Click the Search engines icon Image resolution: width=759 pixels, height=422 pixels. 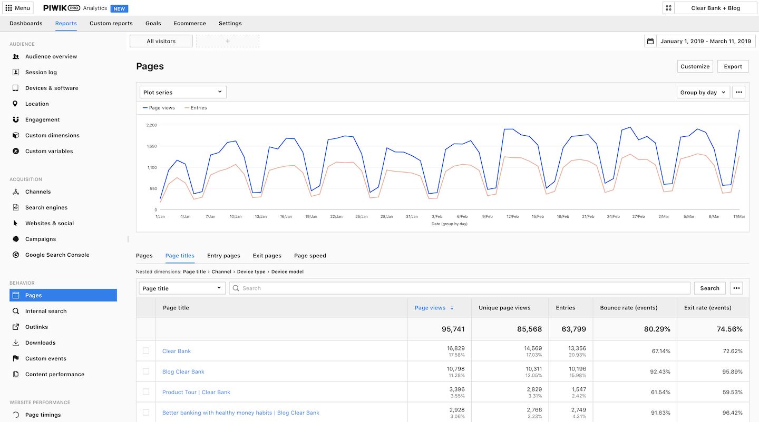click(16, 207)
